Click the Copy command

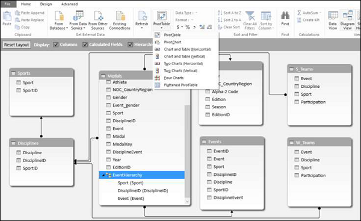pyautogui.click(x=22, y=27)
